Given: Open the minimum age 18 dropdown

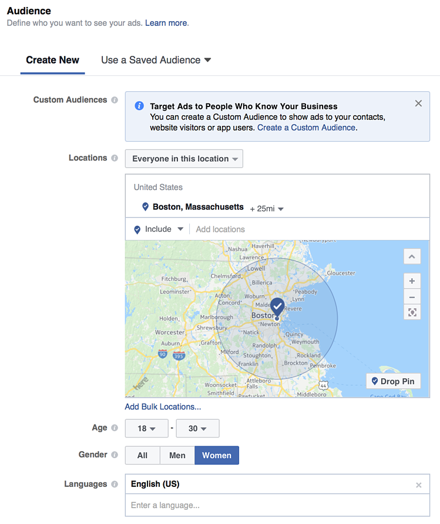Looking at the screenshot, I should 146,429.
